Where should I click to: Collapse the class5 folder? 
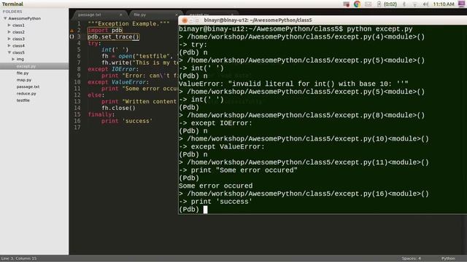click(9, 52)
